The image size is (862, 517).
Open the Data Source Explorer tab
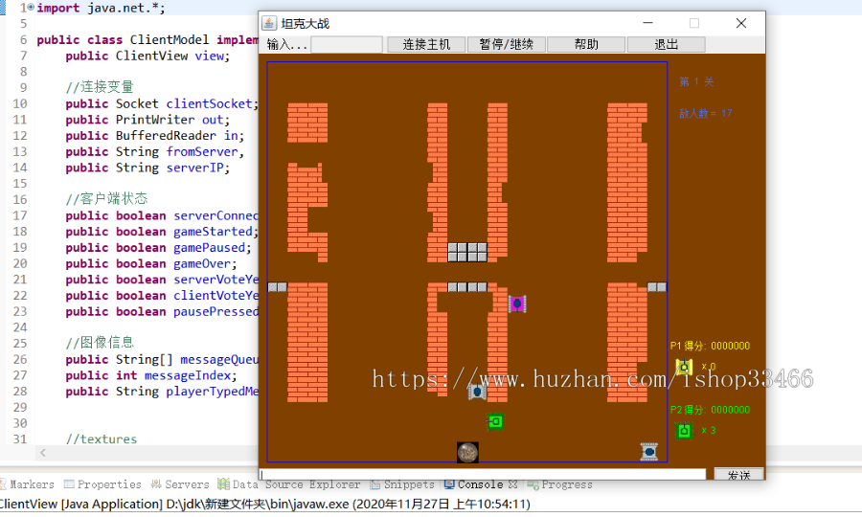[x=289, y=484]
